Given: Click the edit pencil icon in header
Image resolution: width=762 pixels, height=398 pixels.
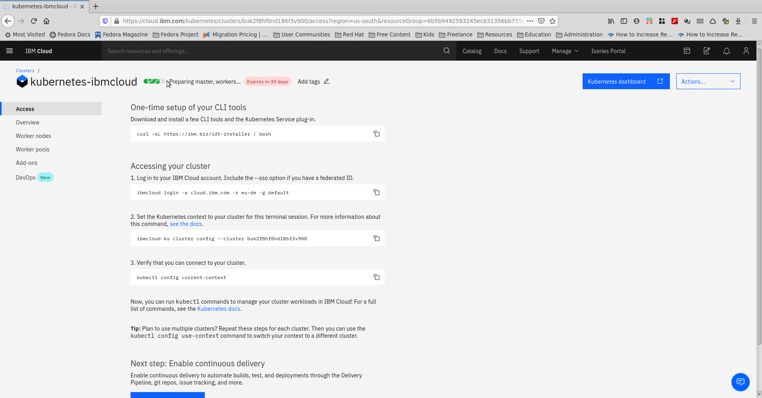Looking at the screenshot, I should click(707, 51).
